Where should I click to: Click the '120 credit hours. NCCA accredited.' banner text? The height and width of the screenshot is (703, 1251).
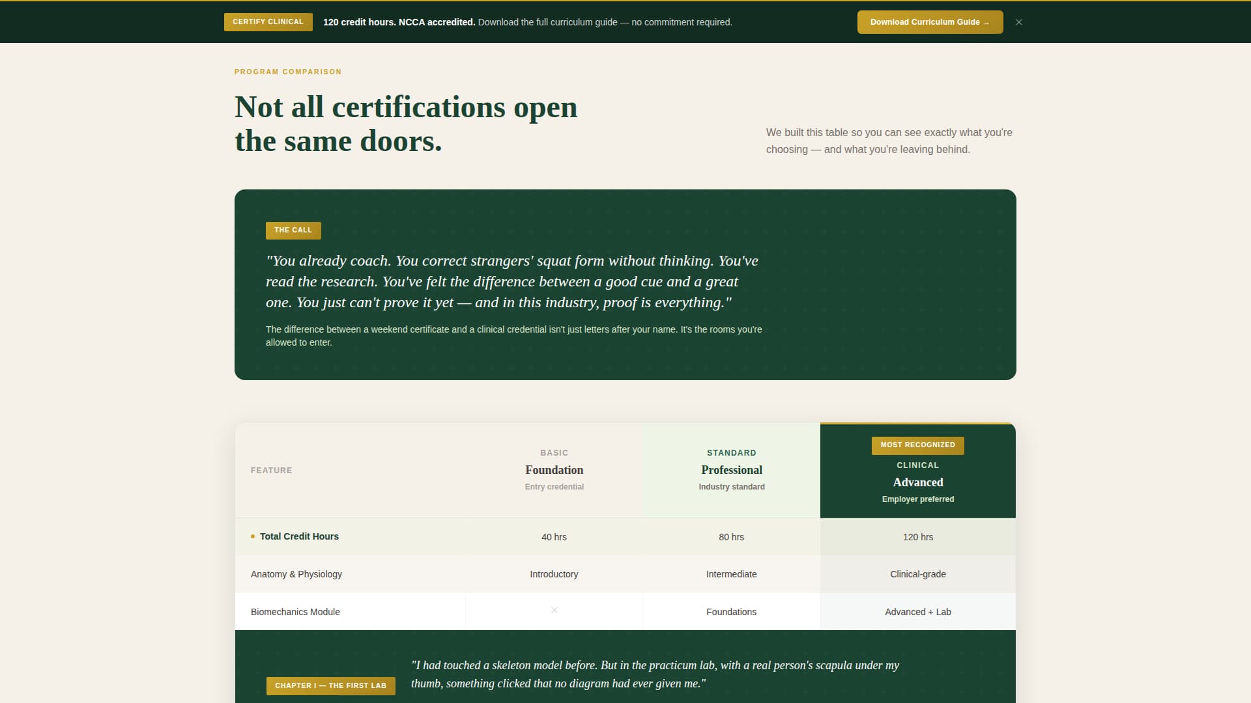[399, 22]
